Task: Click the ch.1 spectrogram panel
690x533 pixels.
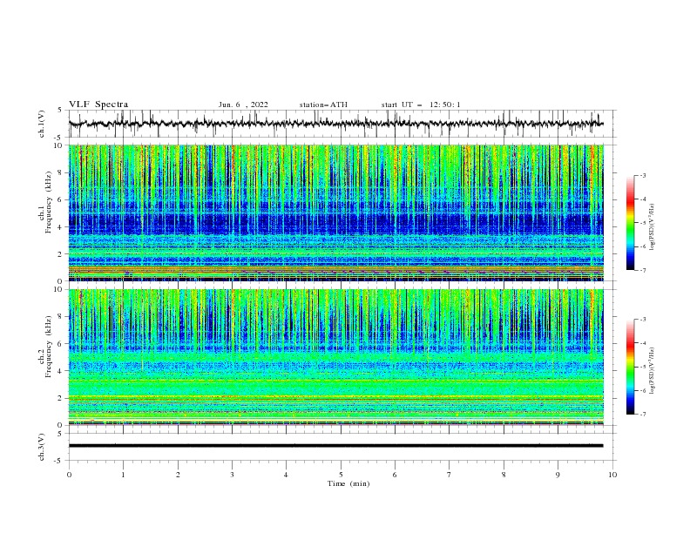Action: pos(336,213)
